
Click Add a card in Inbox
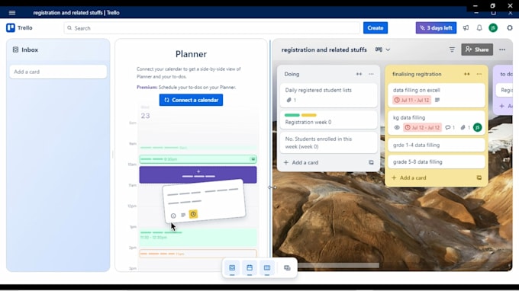[x=58, y=72]
